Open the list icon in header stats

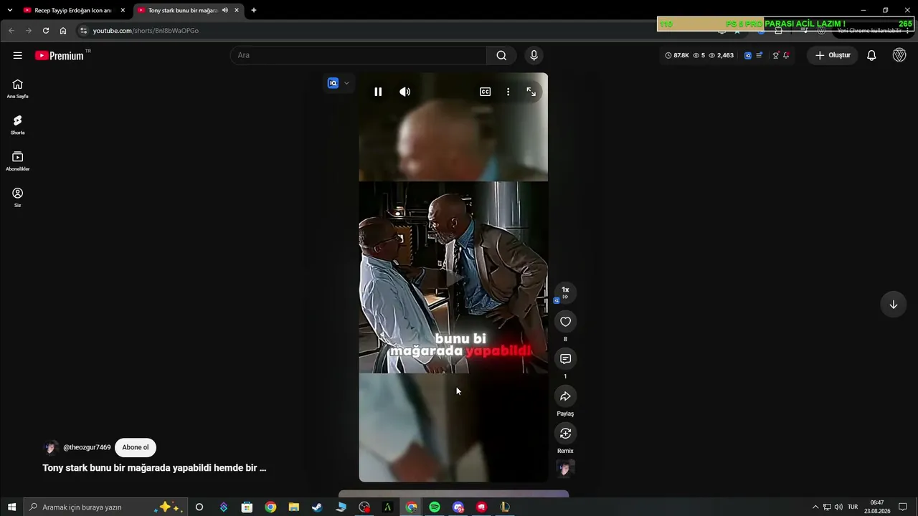[760, 55]
